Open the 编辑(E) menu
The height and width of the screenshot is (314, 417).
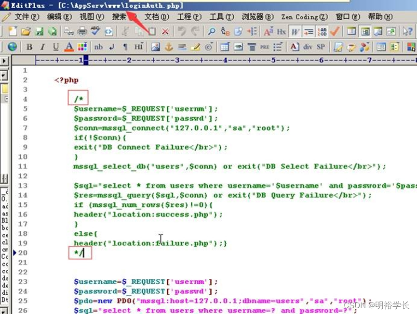point(59,17)
